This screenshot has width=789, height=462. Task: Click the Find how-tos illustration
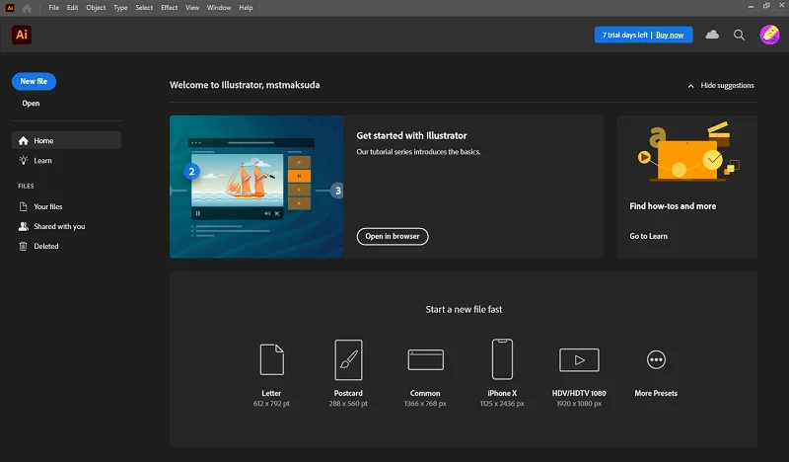[x=687, y=152]
